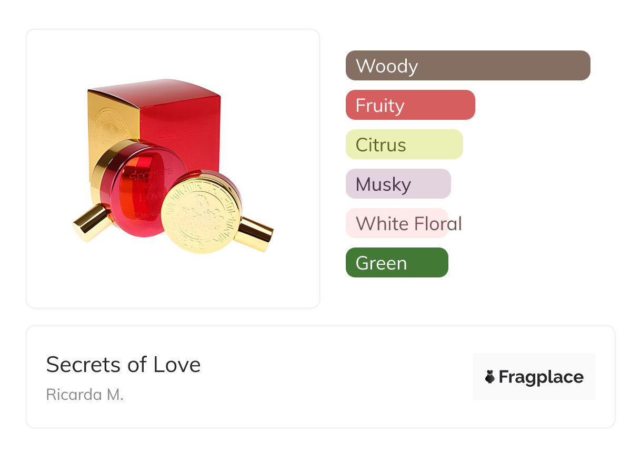Viewport: 641px width, 454px height.
Task: Click the embossed seal on gold box side
Action: click(112, 129)
